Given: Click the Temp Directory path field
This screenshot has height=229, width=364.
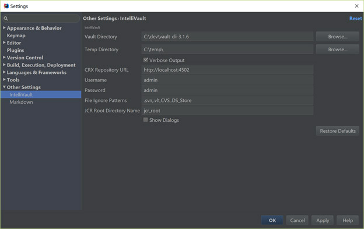Looking at the screenshot, I should (x=228, y=50).
